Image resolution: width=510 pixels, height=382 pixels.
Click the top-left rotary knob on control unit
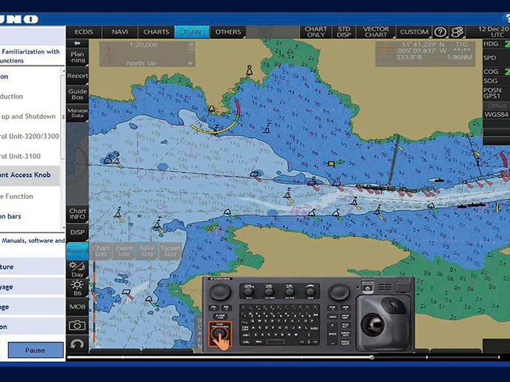(x=220, y=291)
